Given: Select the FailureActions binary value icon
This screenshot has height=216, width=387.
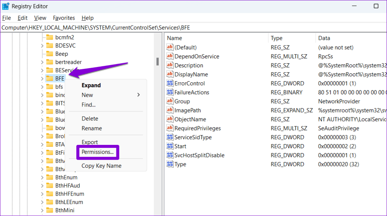Looking at the screenshot, I should coord(170,93).
